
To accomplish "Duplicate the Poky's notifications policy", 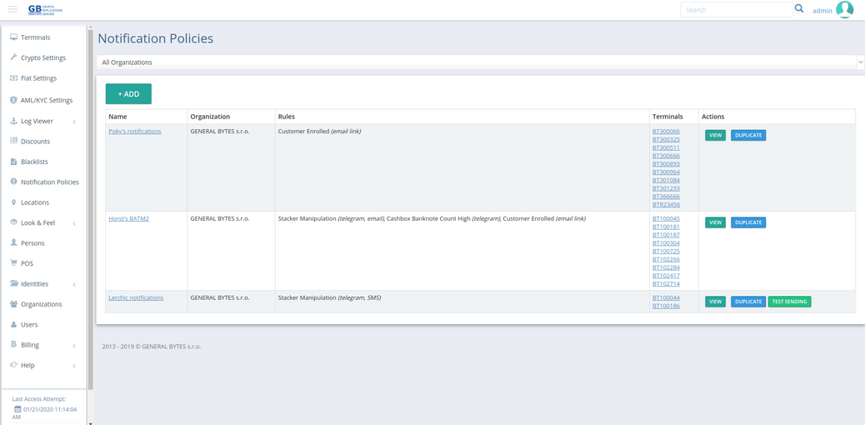I will [x=747, y=135].
